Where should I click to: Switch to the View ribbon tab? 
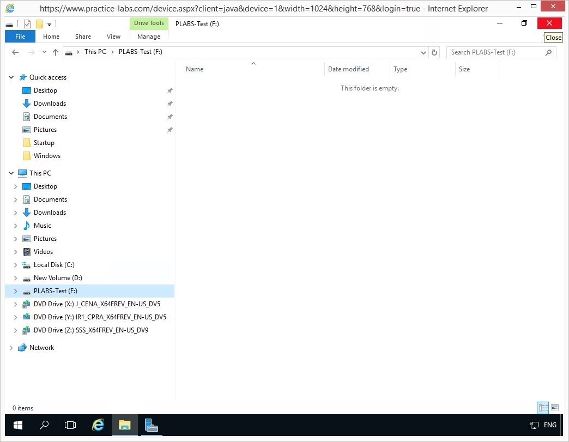[113, 37]
